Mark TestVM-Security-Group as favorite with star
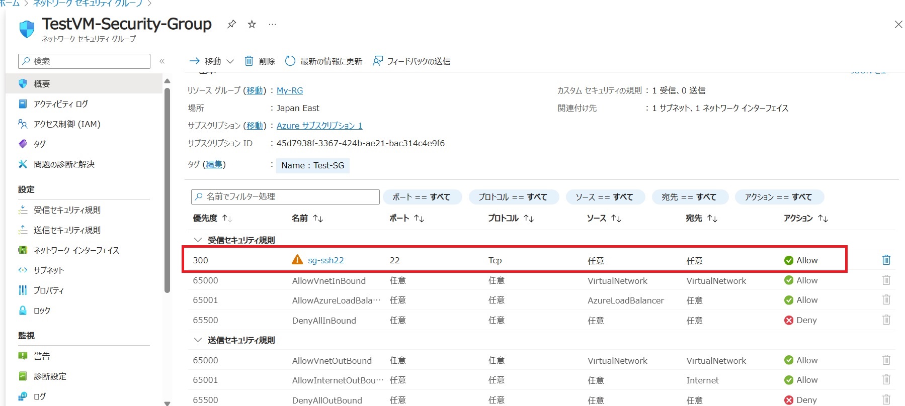 252,24
